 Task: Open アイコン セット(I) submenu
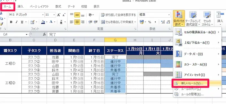point(197,75)
